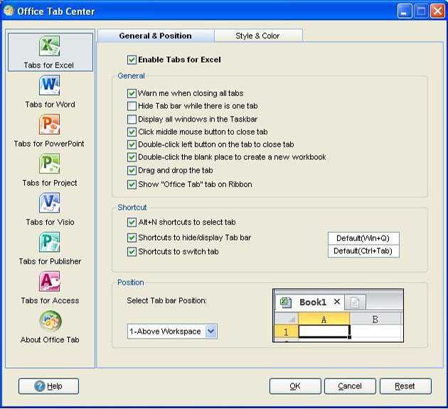Open the Tabs for PowerPoint icon
448x409 pixels.
[50, 124]
